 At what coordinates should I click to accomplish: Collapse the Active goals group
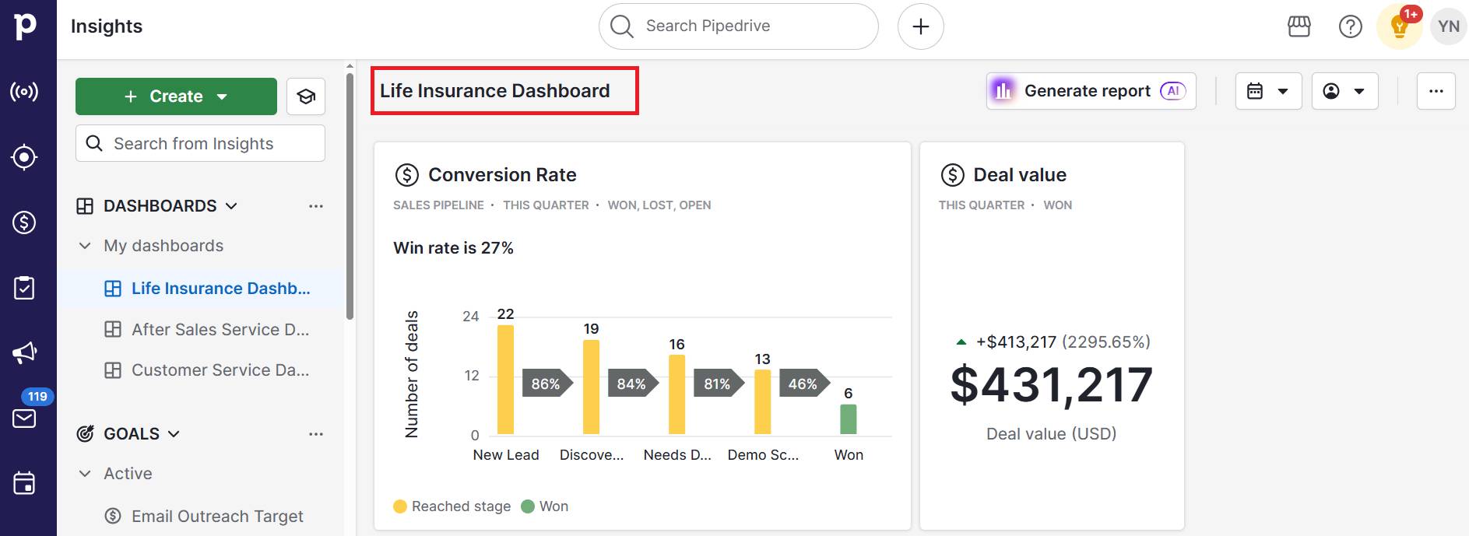85,474
